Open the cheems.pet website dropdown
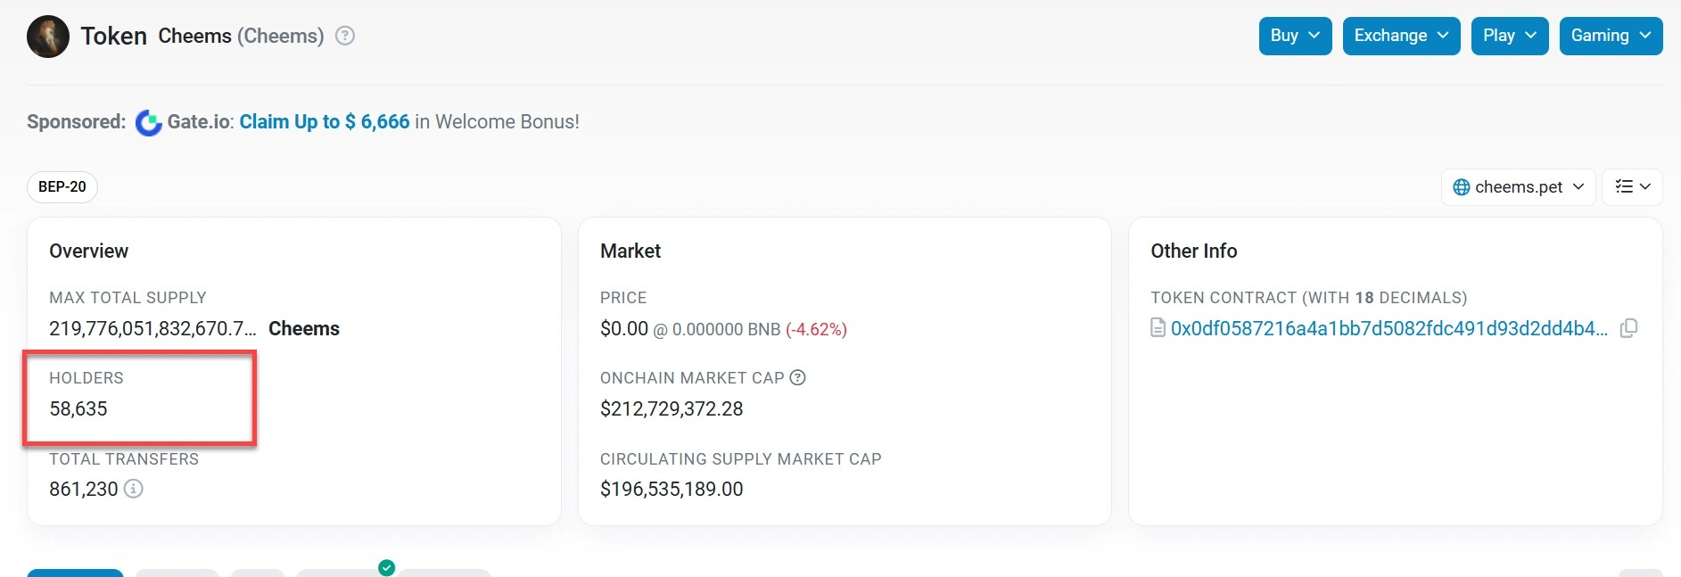The image size is (1681, 577). pyautogui.click(x=1518, y=187)
